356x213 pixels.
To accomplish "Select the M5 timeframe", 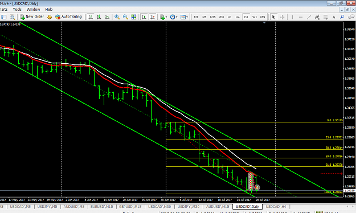I will [x=204, y=17].
